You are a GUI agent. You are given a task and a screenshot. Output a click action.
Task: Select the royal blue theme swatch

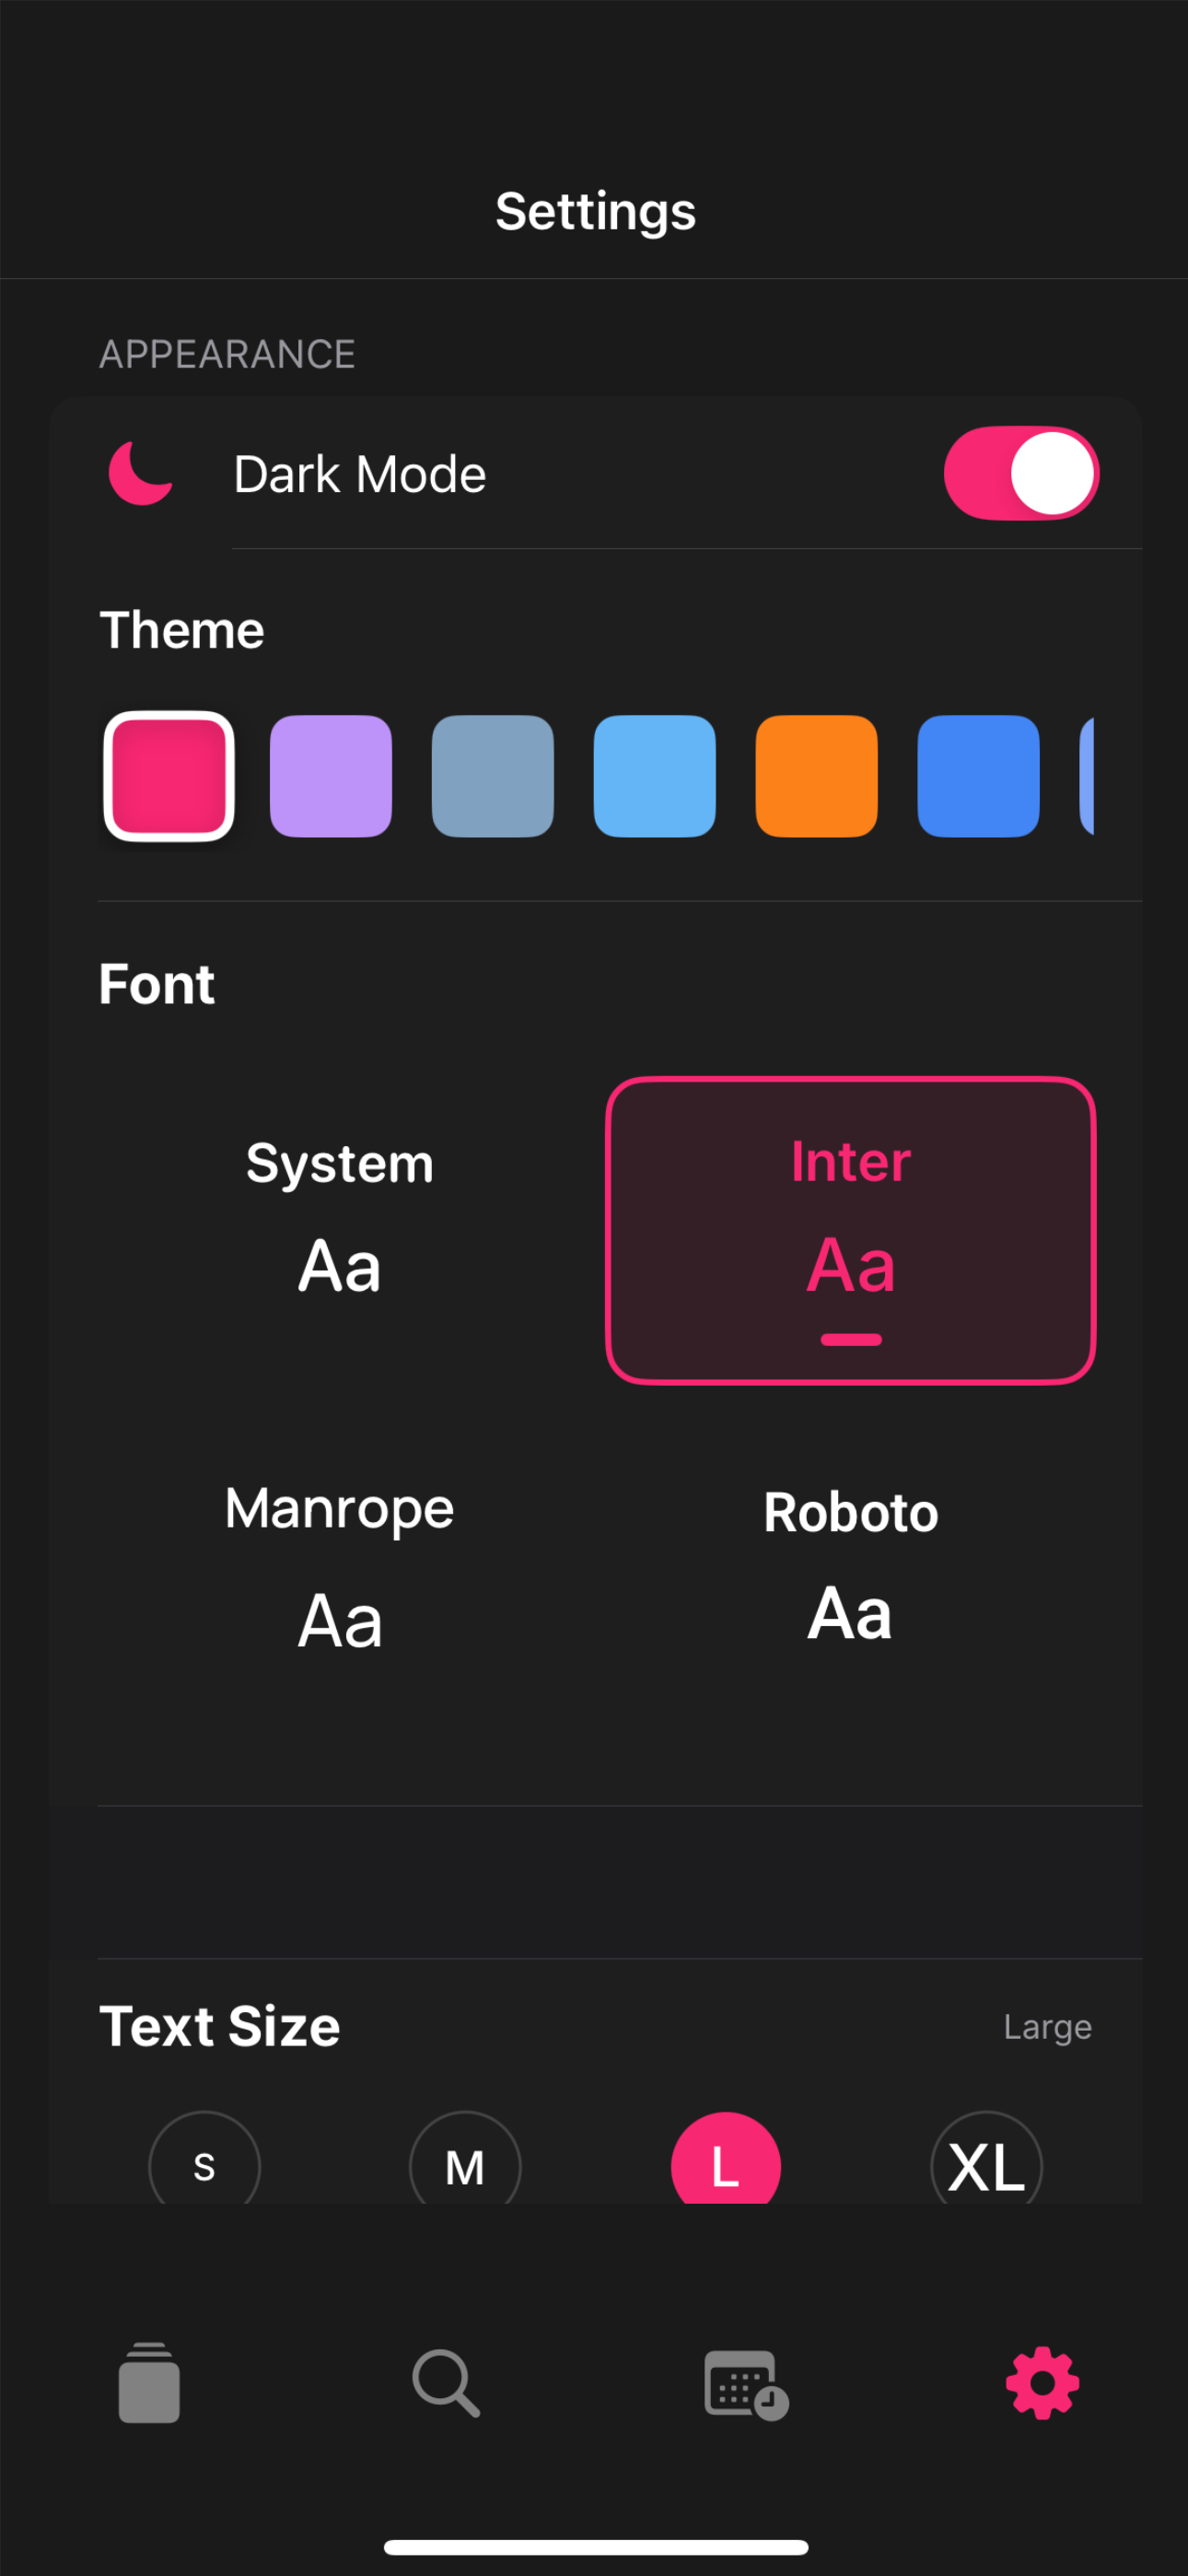coord(979,776)
